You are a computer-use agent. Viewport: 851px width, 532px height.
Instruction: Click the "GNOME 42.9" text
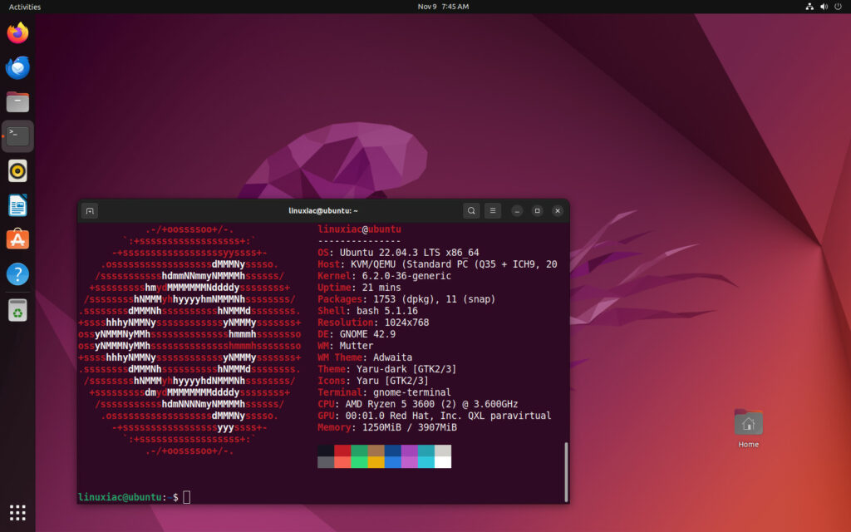pos(367,334)
